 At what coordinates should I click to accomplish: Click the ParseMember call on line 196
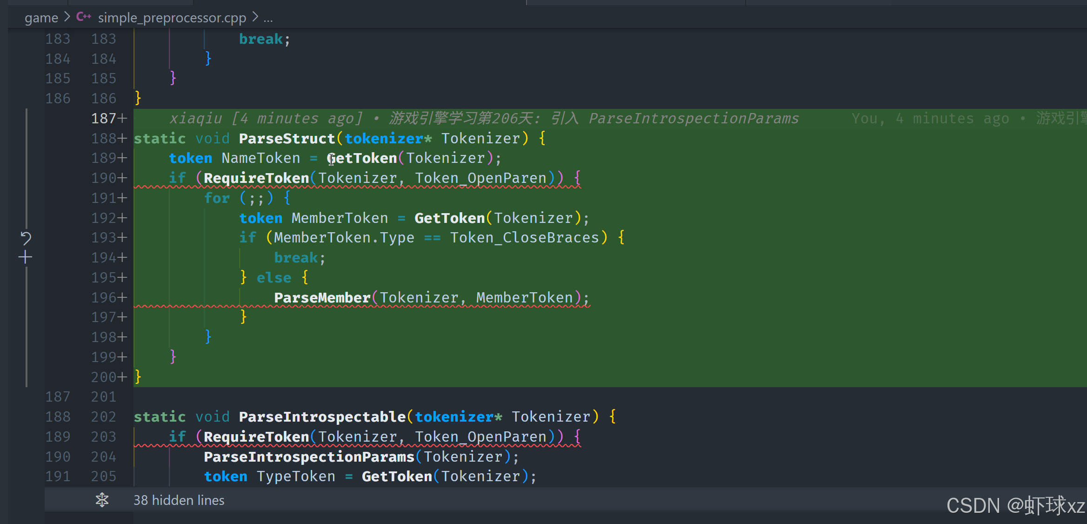(322, 297)
